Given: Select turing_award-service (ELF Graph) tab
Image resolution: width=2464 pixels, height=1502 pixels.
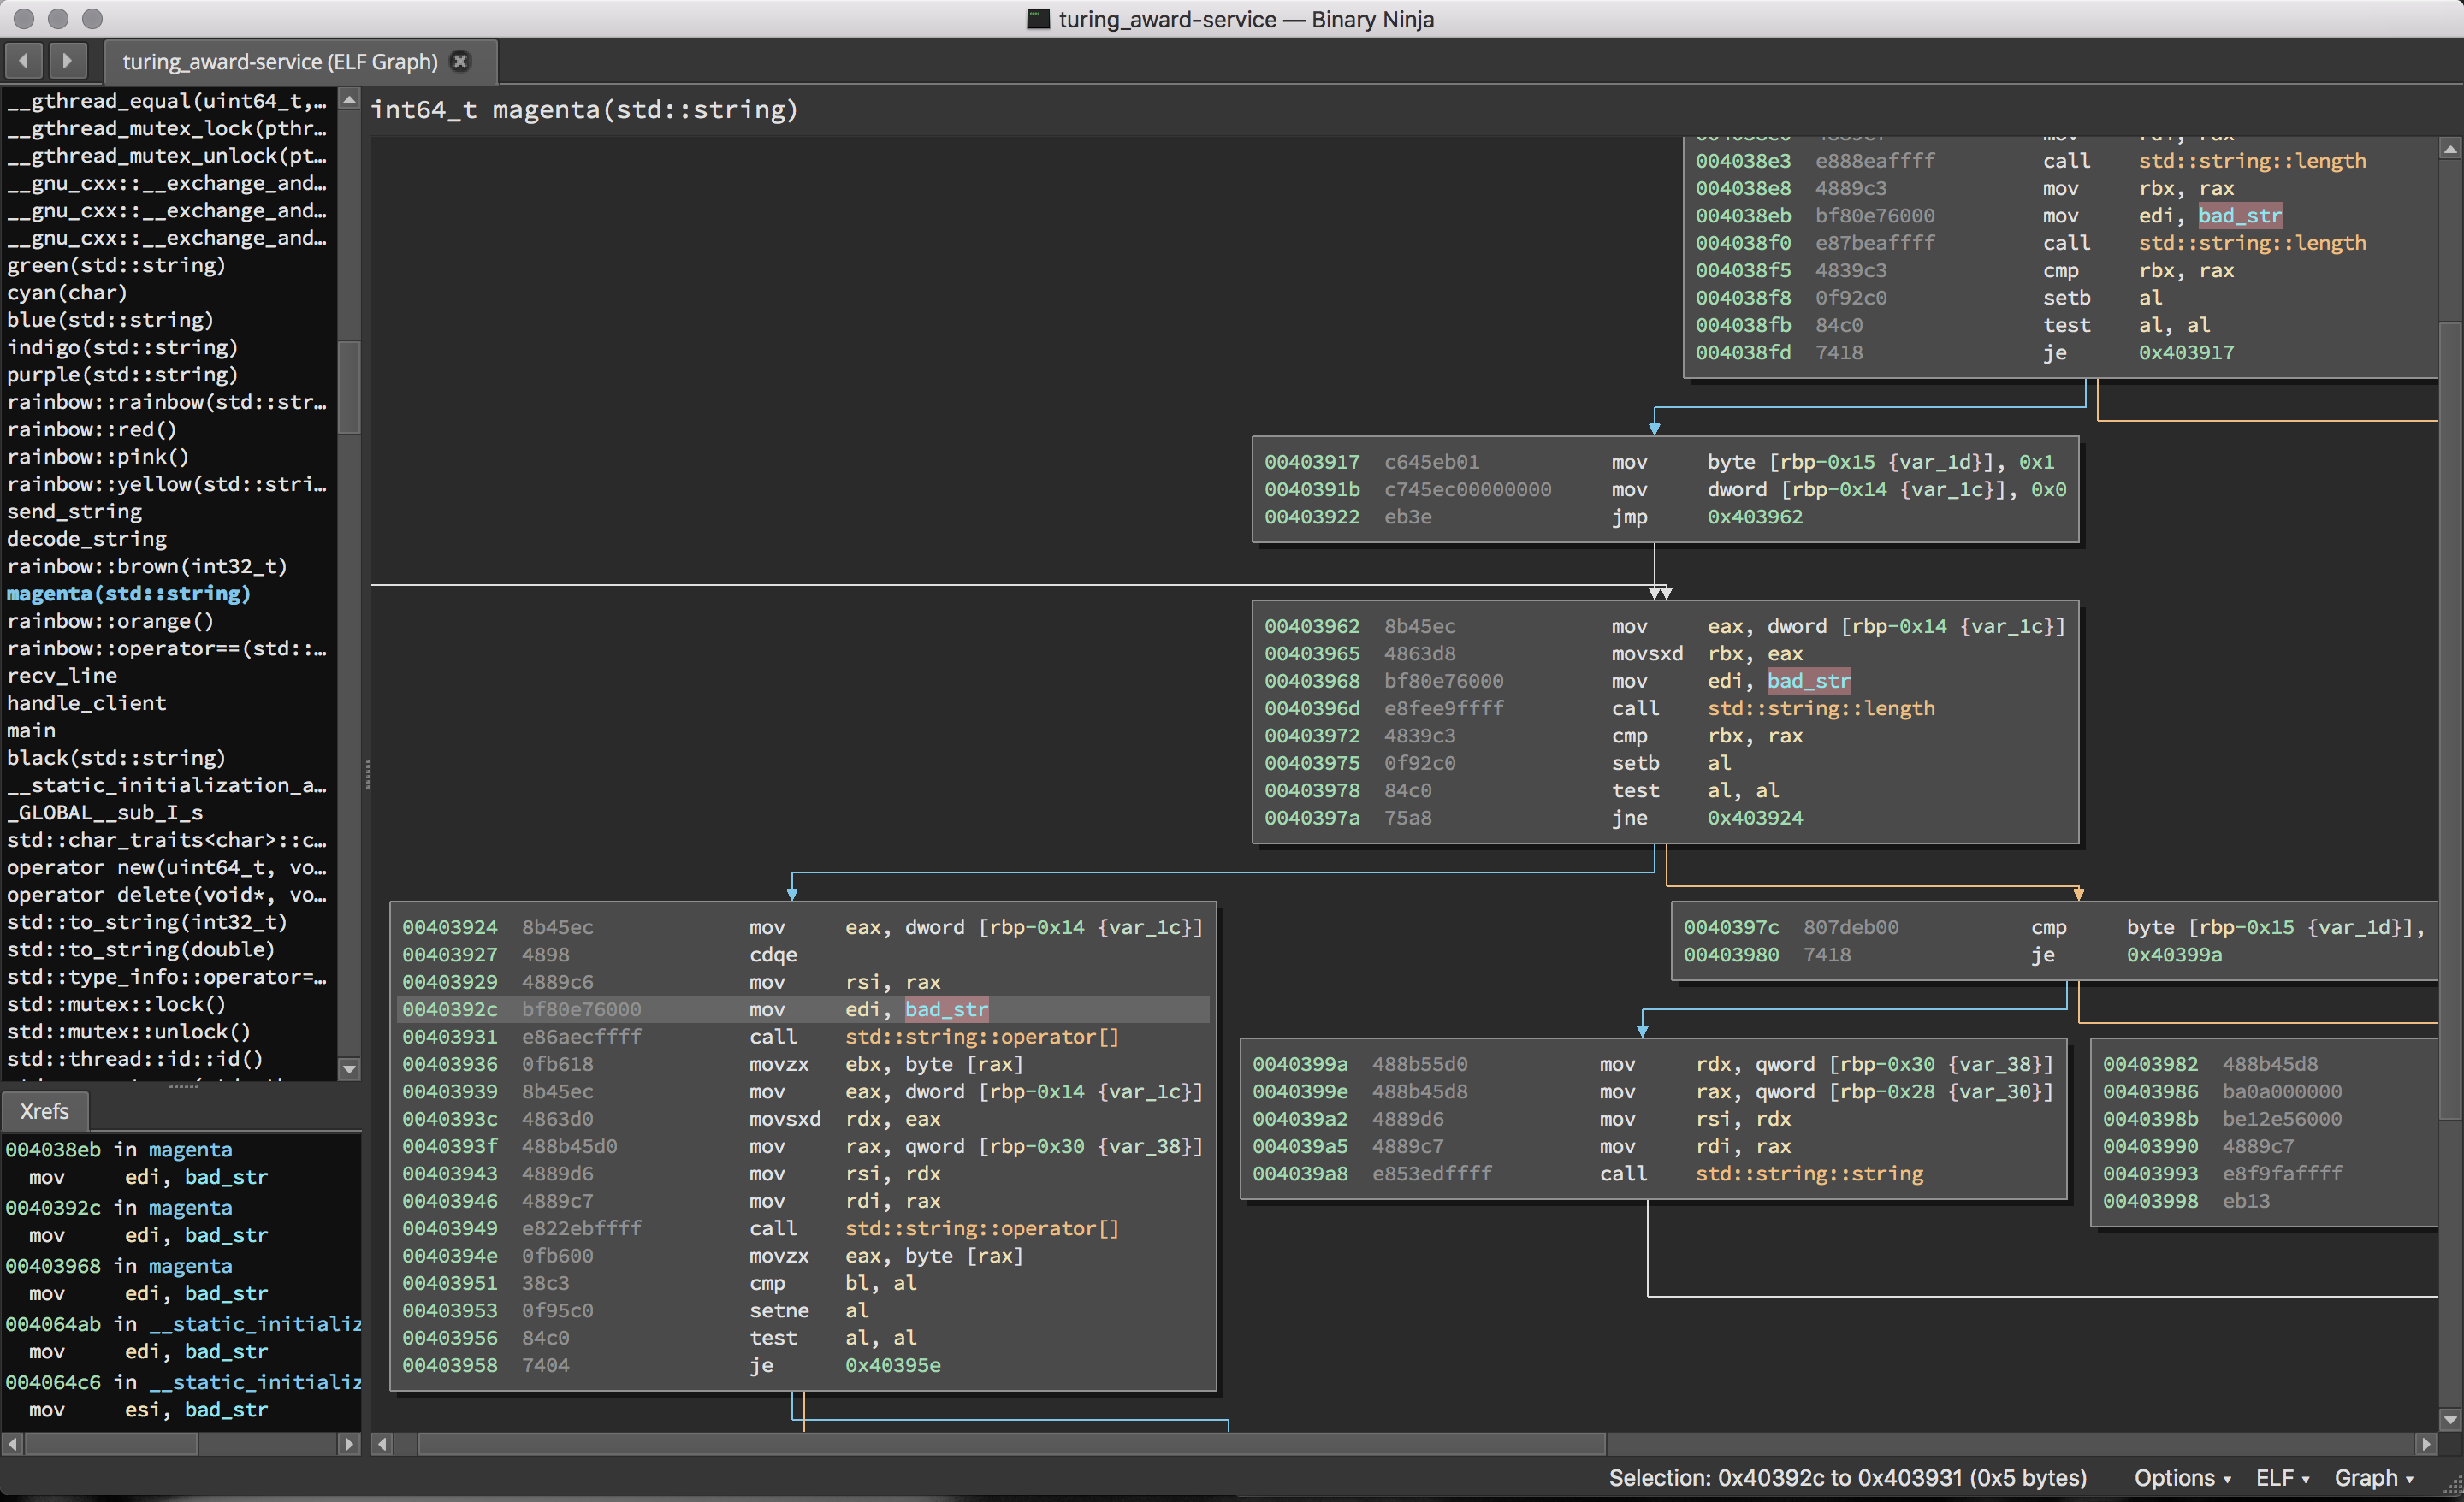Looking at the screenshot, I should pyautogui.click(x=280, y=62).
